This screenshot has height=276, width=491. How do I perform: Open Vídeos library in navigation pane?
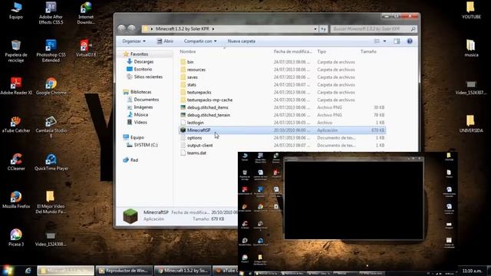(137, 122)
